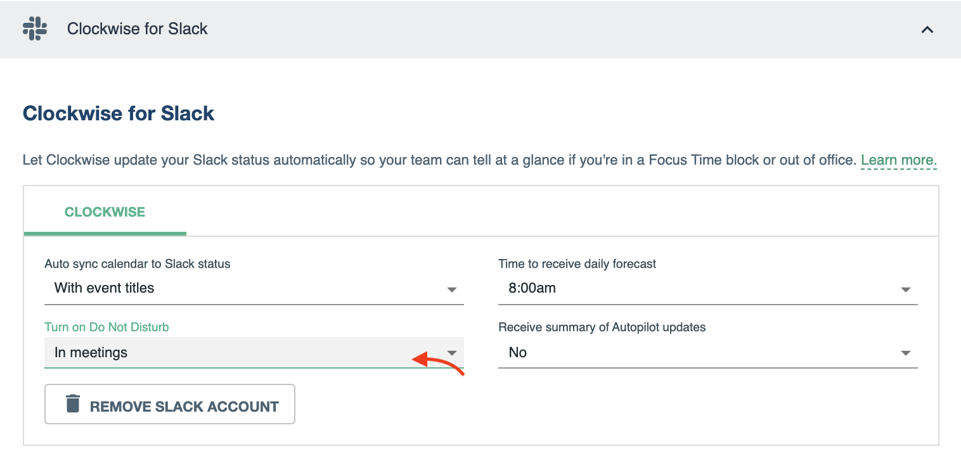Collapse the Clockwise for Slack section chevron
The image size is (961, 456).
[927, 29]
